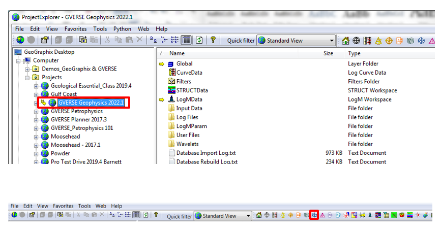The height and width of the screenshot is (232, 441).
Task: Expand the Geological Essential_Class 2019.4 project
Action: click(x=36, y=86)
